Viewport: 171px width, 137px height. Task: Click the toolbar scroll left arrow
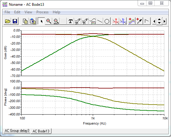pyautogui.click(x=154, y=21)
